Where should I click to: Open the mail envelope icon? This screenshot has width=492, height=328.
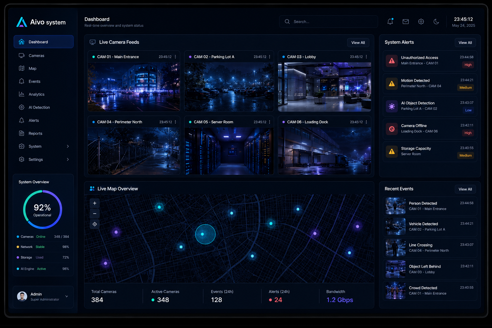coord(406,21)
